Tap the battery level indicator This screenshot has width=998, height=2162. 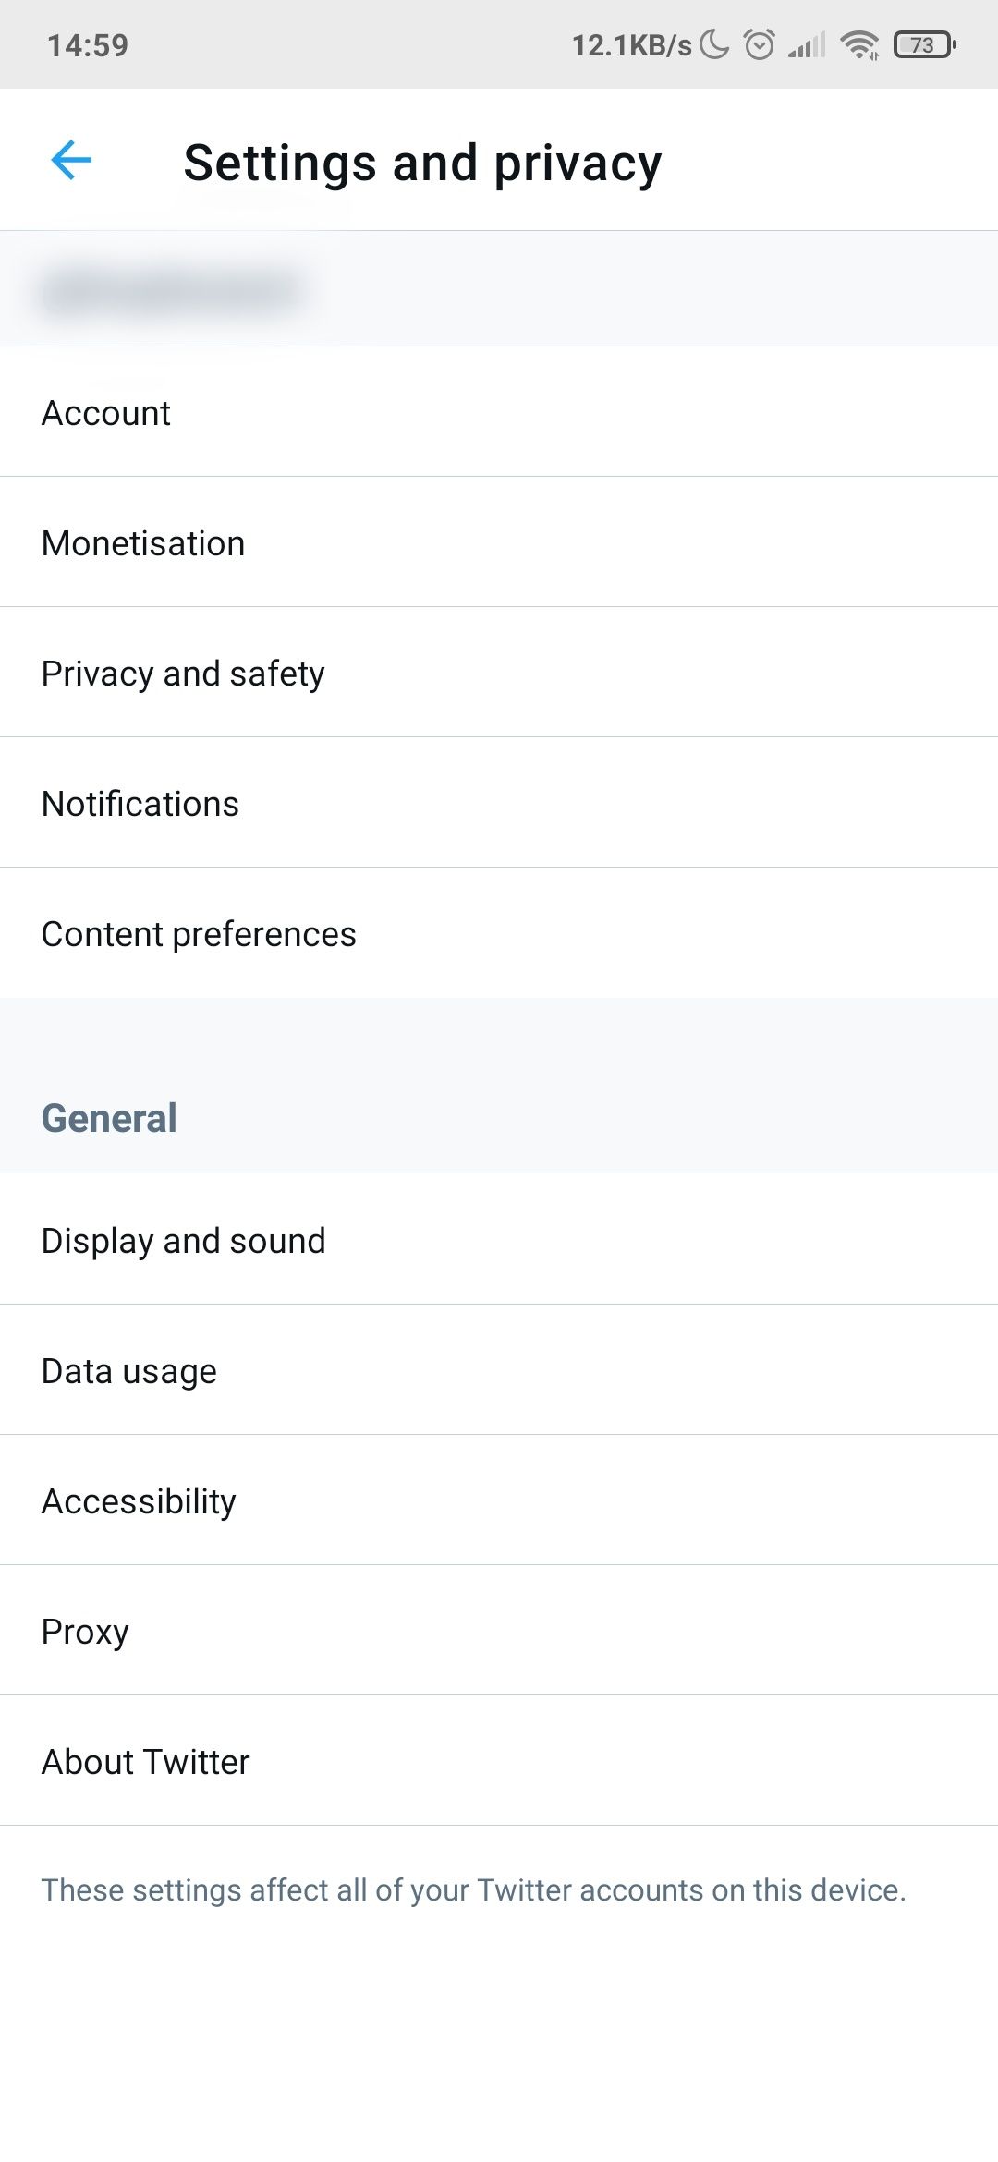[x=924, y=44]
